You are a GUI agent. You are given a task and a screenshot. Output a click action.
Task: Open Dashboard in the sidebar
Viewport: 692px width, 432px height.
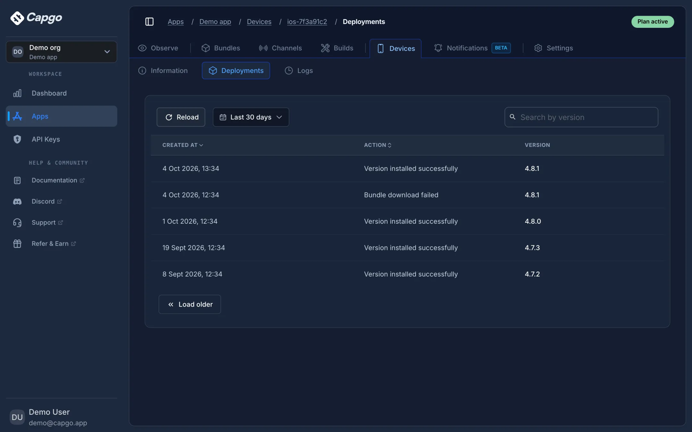(x=62, y=93)
